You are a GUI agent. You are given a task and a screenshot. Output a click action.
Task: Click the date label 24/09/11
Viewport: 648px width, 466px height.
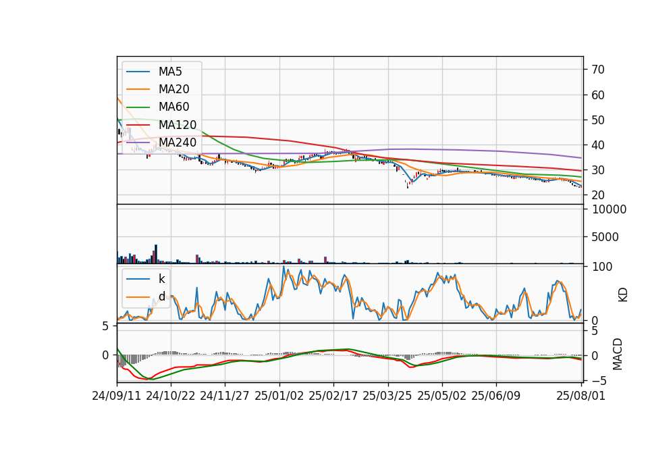click(117, 396)
